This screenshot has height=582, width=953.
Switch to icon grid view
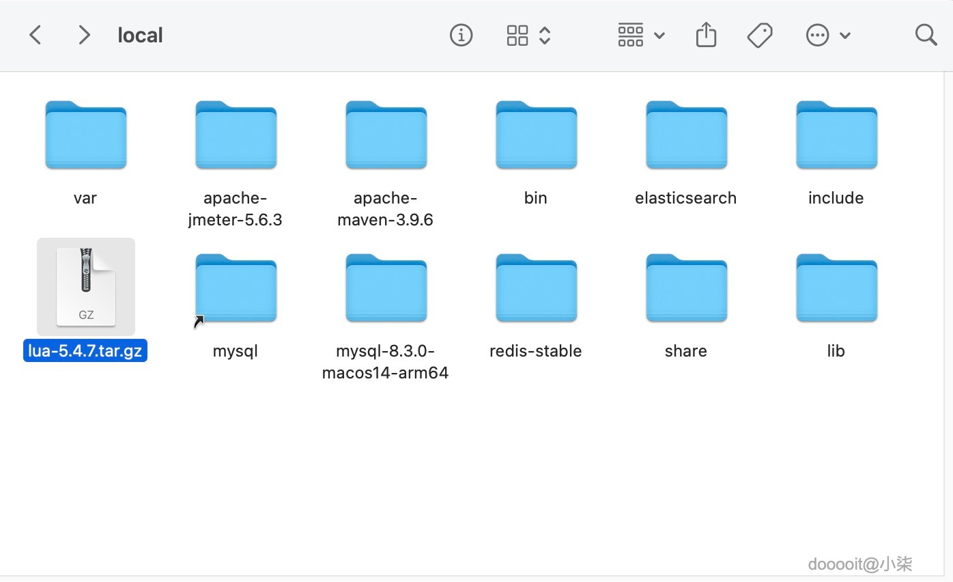pos(517,35)
